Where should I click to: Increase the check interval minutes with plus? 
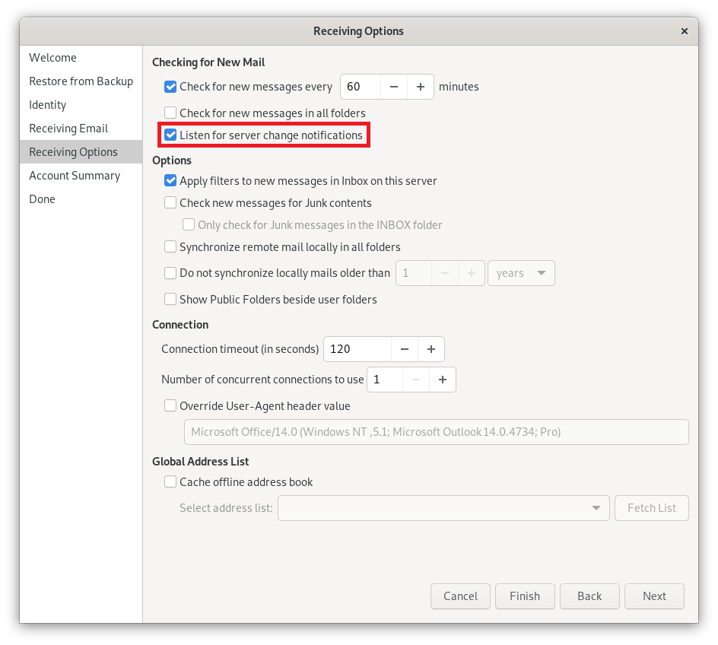[x=420, y=87]
